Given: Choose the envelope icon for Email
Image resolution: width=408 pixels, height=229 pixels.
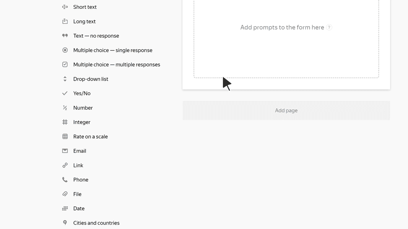Looking at the screenshot, I should coord(65,151).
